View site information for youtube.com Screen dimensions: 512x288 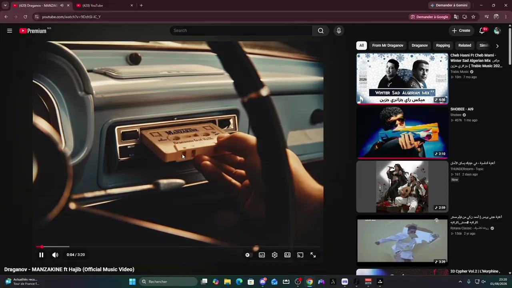point(36,17)
